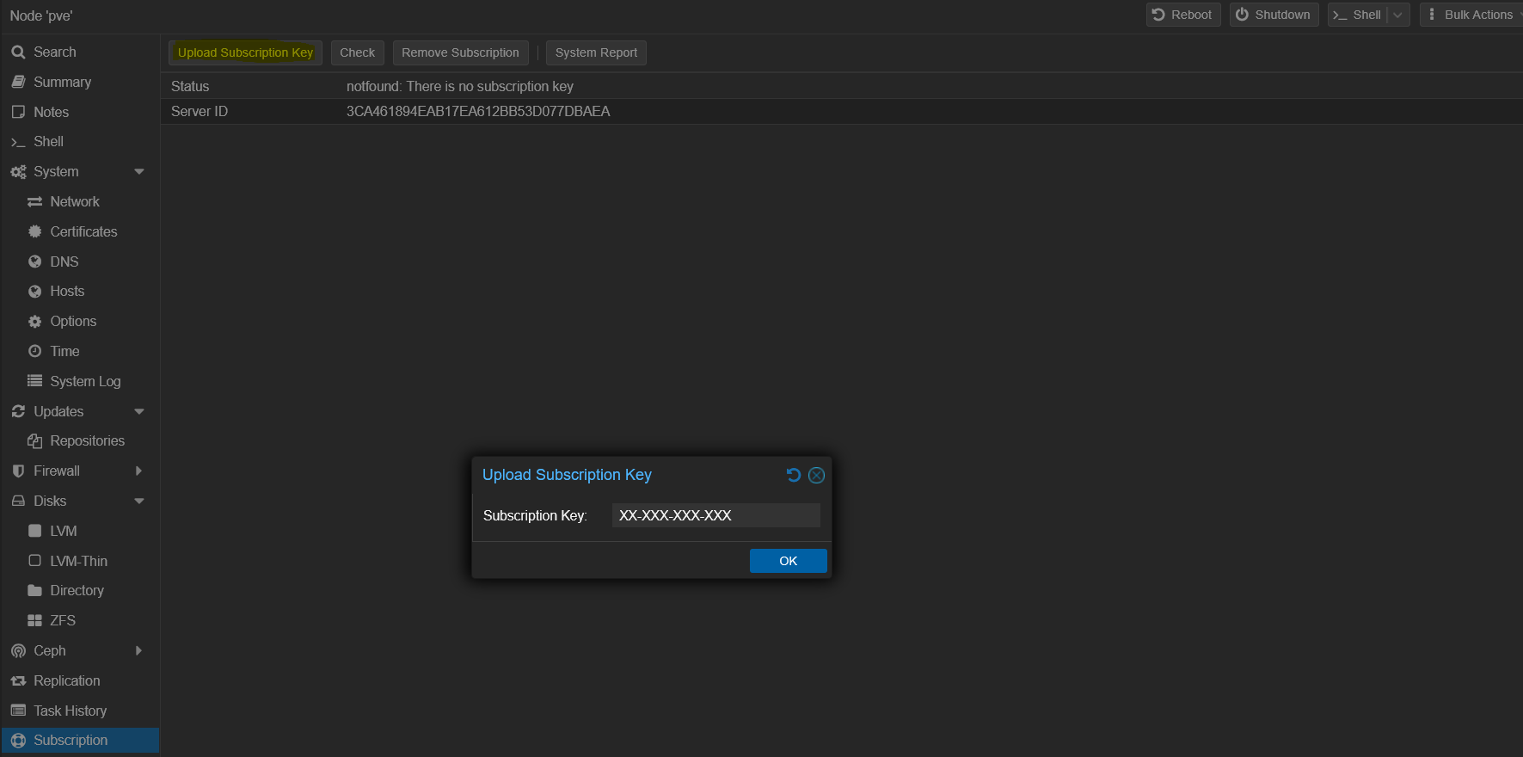Open the Bulk Actions dropdown

[x=1471, y=15]
